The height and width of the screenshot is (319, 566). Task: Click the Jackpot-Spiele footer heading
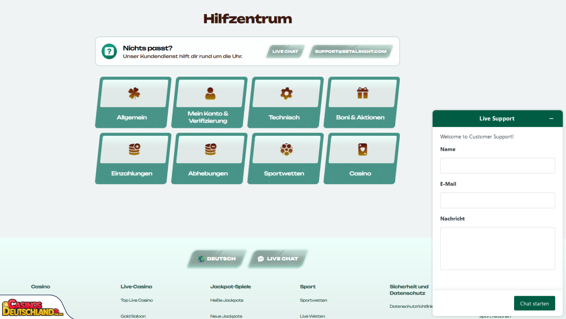click(x=231, y=287)
